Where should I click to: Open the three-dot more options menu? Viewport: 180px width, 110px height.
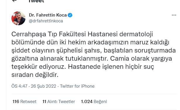[x=174, y=15]
